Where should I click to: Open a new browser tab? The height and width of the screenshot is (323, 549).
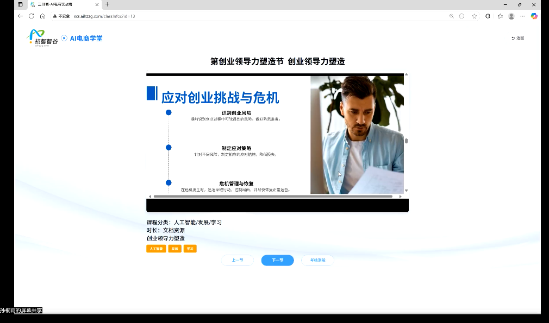click(107, 4)
